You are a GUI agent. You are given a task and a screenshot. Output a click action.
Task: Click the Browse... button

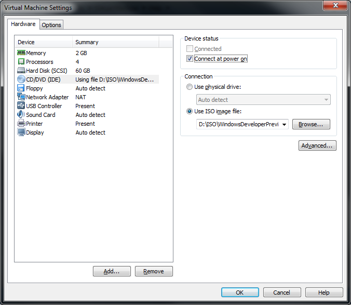click(x=311, y=124)
